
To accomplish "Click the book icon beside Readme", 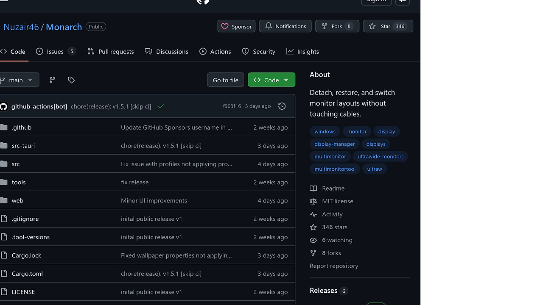I will click(313, 188).
